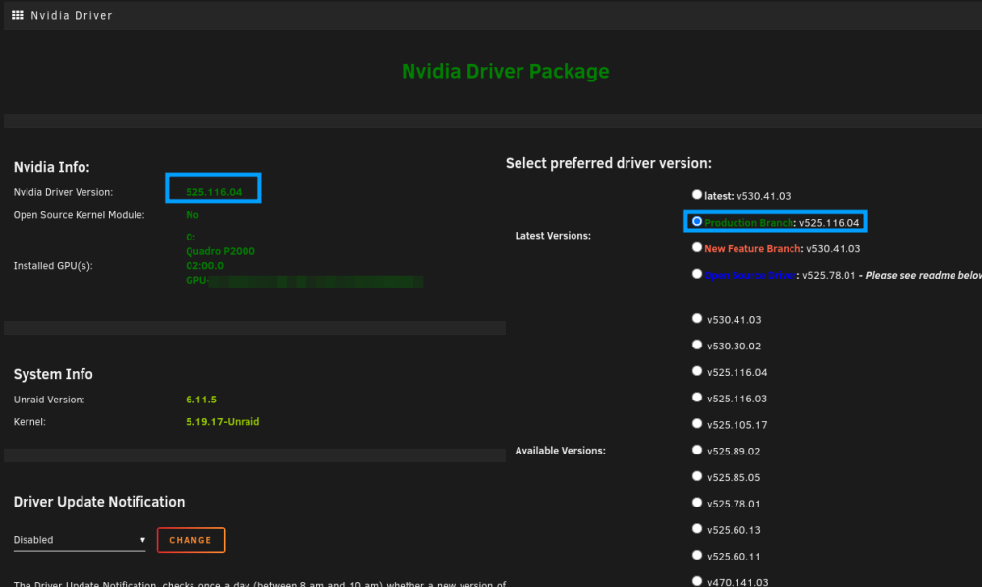Click the Installed GPU(s) label

53,266
